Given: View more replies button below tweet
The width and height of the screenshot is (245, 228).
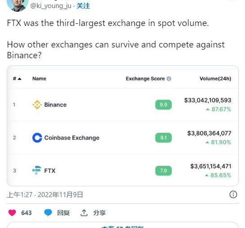Looking at the screenshot, I should pyautogui.click(x=123, y=225).
